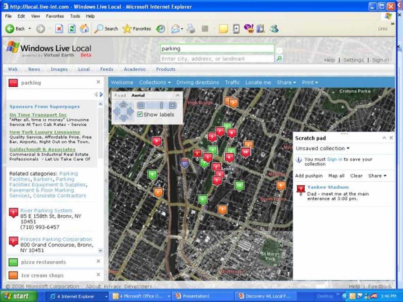The image size is (403, 302).
Task: Click the red parking category swatch
Action: (13, 83)
